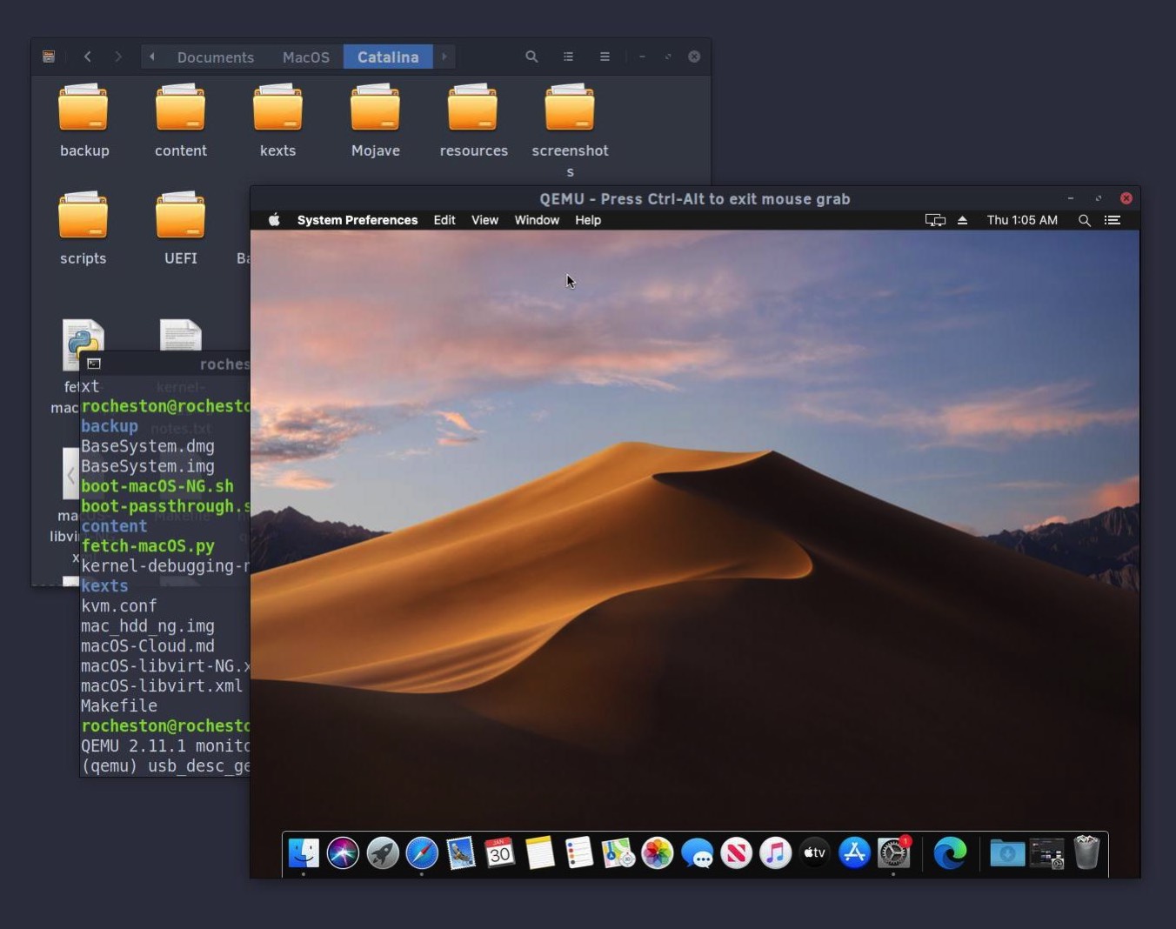Select the kexts folder

tap(277, 121)
